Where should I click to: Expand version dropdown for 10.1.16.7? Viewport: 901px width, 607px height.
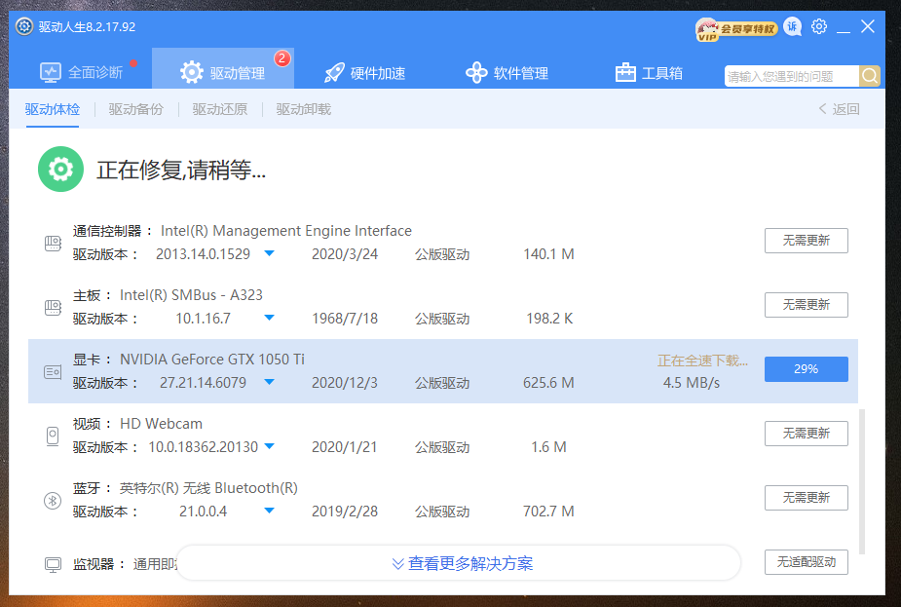269,318
